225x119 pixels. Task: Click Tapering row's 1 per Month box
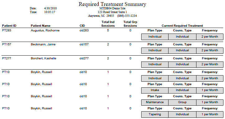[x=210, y=114]
